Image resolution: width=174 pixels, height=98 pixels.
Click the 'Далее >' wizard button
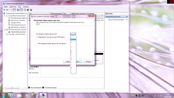[x=79, y=62]
